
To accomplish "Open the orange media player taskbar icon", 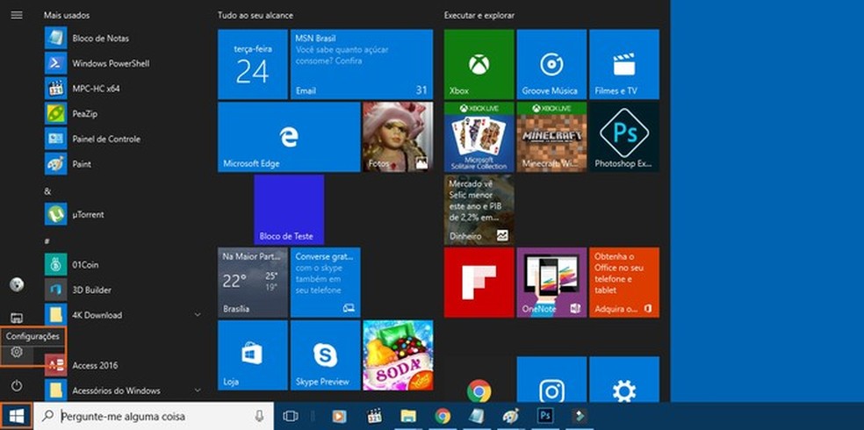I will [x=340, y=416].
